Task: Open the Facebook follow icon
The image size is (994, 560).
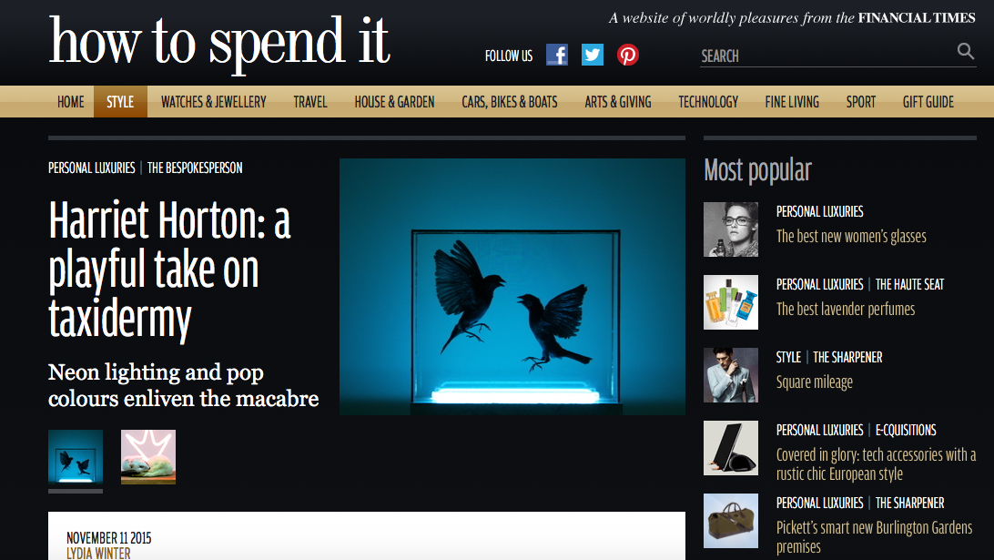Action: coord(556,56)
